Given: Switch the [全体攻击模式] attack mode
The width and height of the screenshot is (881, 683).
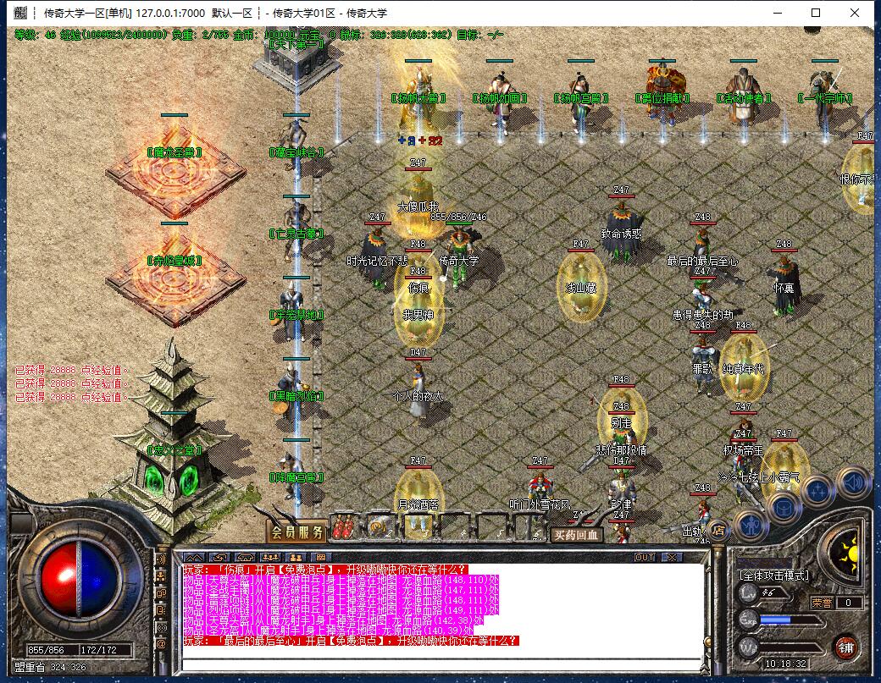Looking at the screenshot, I should click(x=774, y=576).
